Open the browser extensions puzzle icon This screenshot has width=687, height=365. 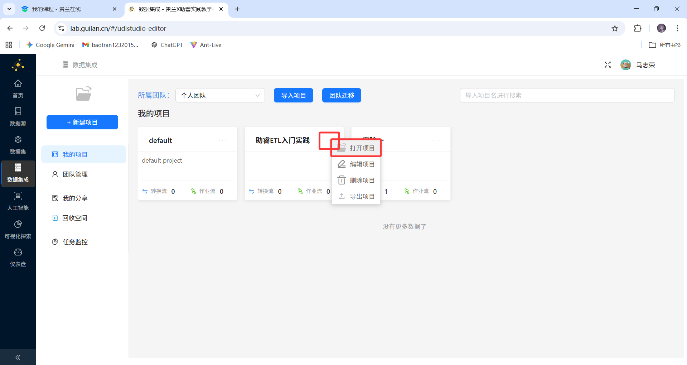point(638,28)
